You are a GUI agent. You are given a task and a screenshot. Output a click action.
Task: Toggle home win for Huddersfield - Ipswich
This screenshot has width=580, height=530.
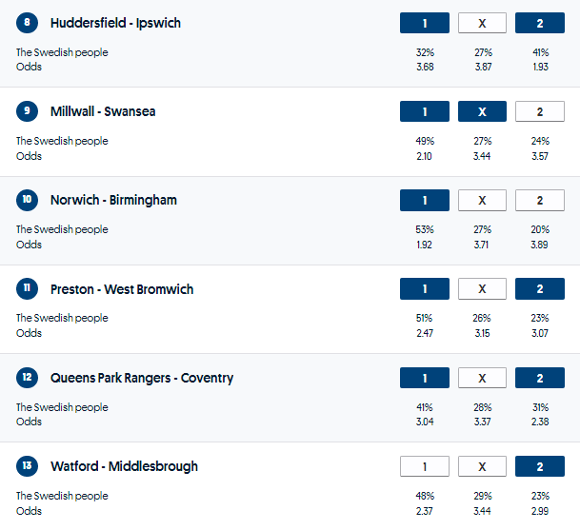424,23
